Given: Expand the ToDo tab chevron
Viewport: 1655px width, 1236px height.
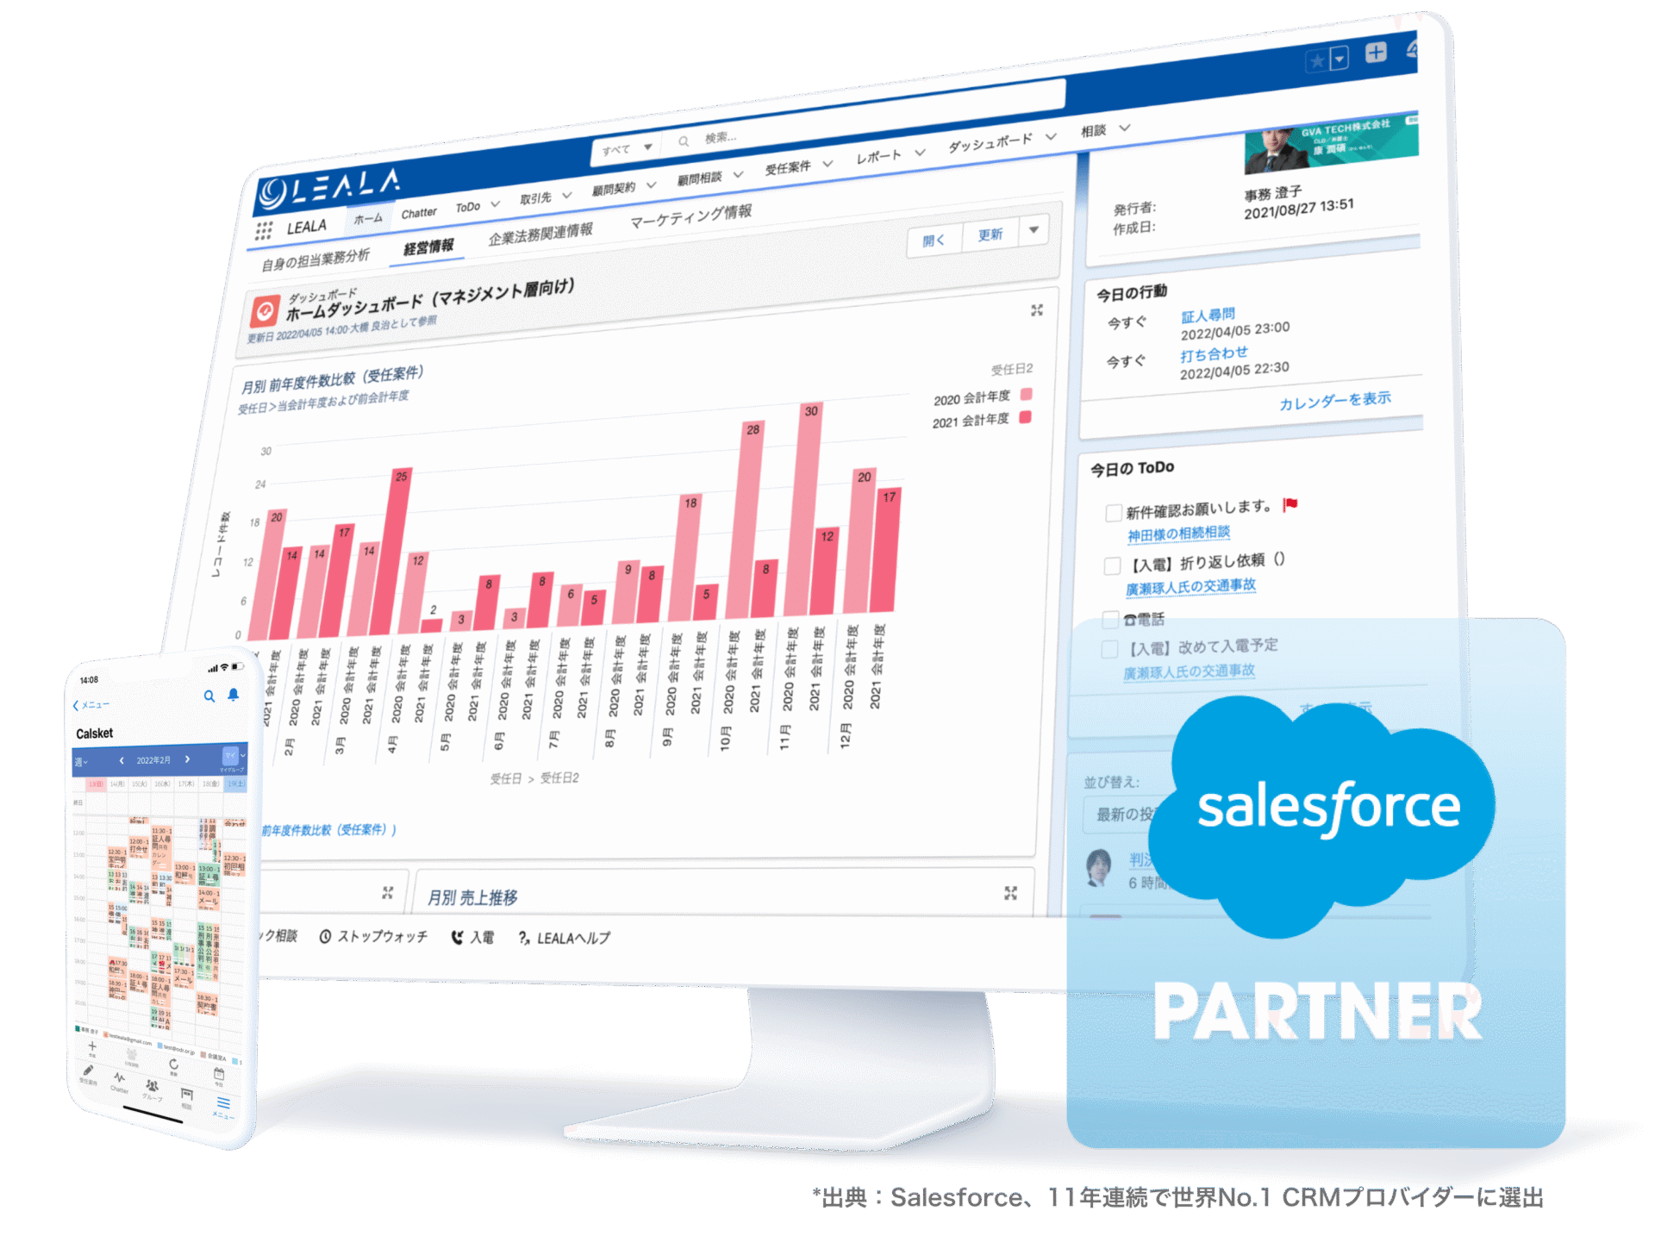Looking at the screenshot, I should (495, 204).
